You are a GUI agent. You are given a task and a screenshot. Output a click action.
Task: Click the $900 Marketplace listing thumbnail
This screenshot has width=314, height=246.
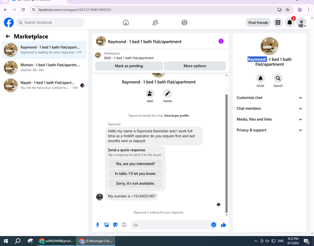[x=98, y=55]
